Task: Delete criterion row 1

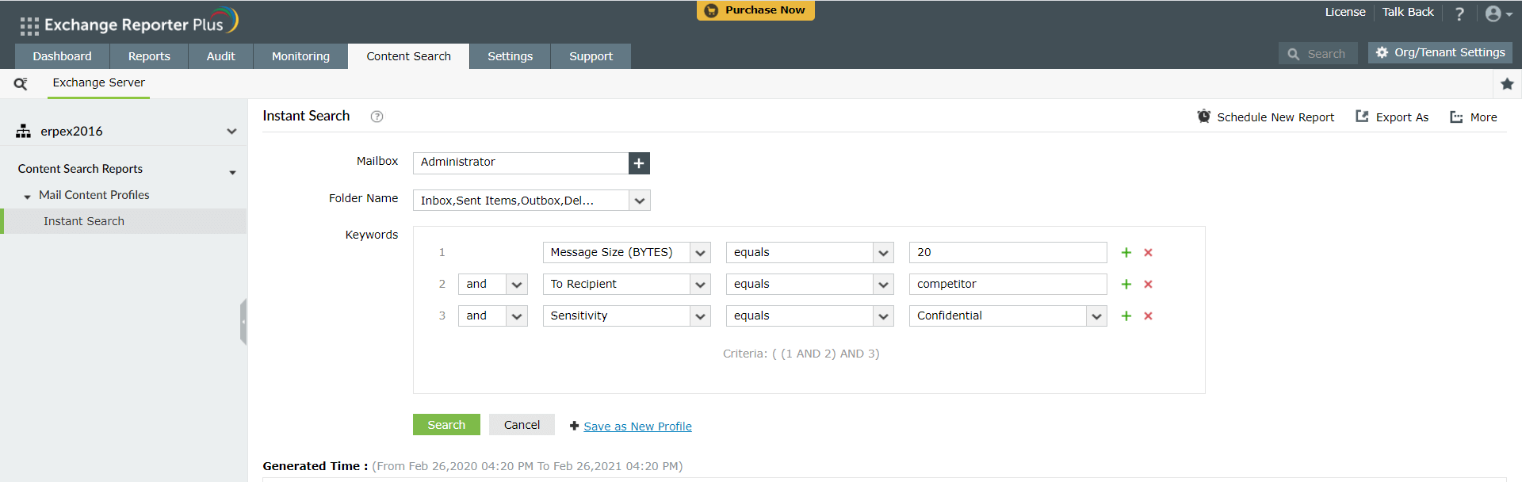Action: (1148, 252)
